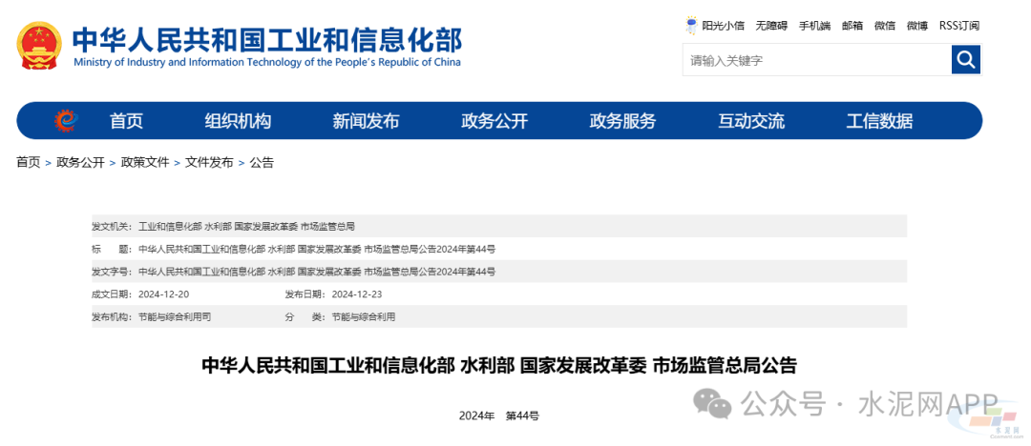Screen dimensions: 1031x446
Task: Click the RSS订阅 subscription link
Action: [959, 26]
